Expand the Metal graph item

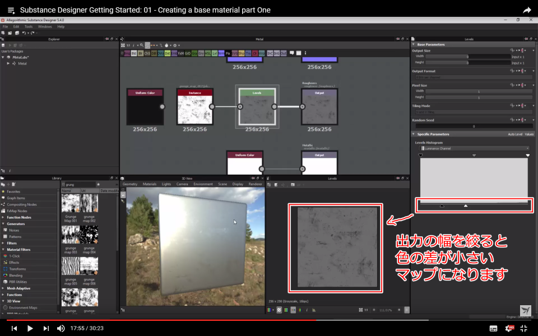click(x=8, y=63)
